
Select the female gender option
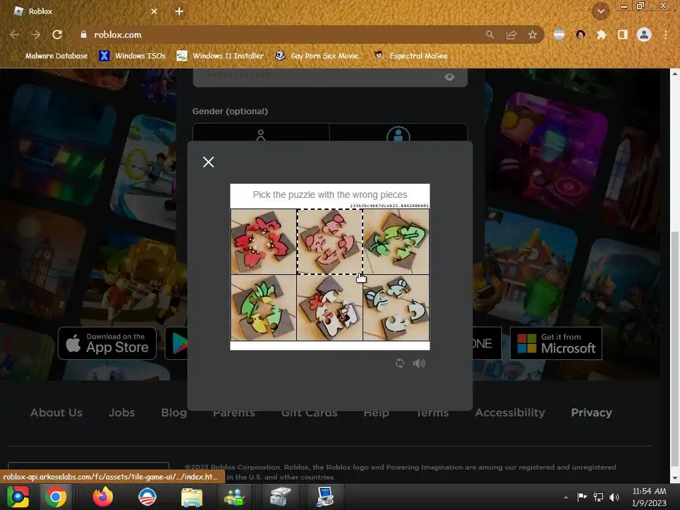260,133
